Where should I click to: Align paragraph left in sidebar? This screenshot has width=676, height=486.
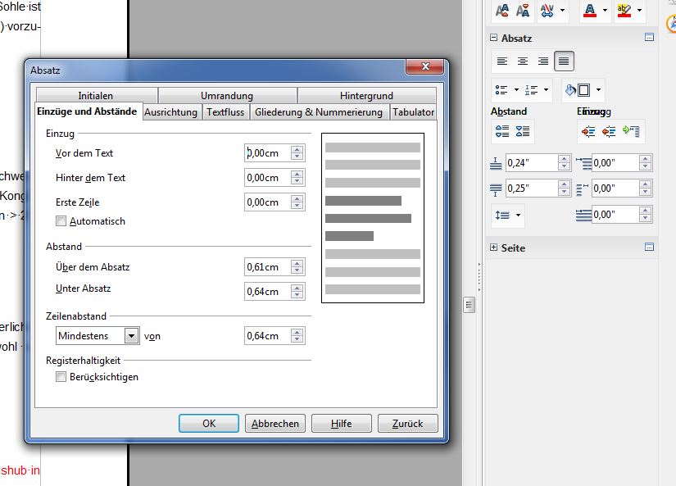click(502, 61)
